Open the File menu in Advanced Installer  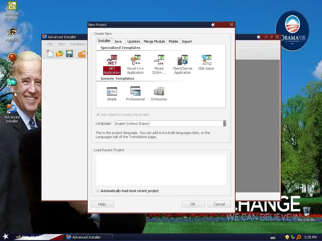(x=50, y=44)
